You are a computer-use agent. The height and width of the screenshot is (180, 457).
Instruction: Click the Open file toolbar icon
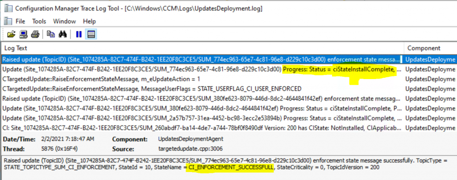coord(11,34)
